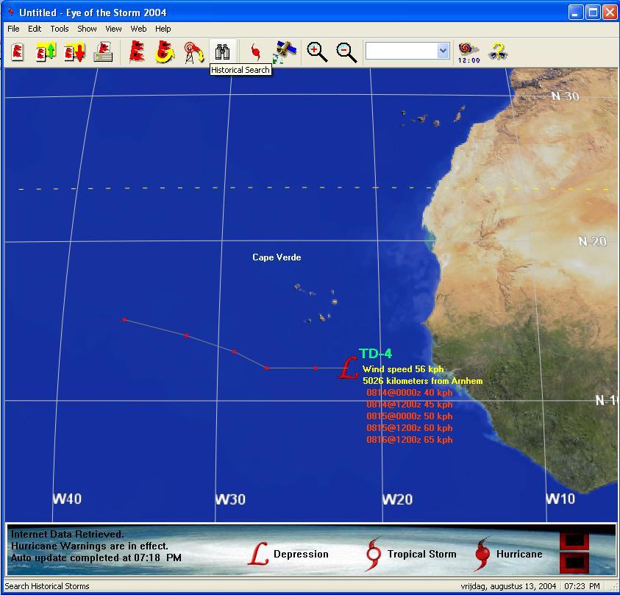Click the red track point nearest the L marker
620x595 pixels.
click(315, 368)
